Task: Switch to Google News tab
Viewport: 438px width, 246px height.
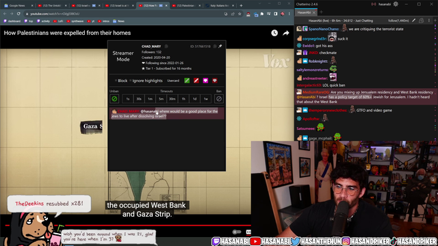Action: (x=18, y=5)
